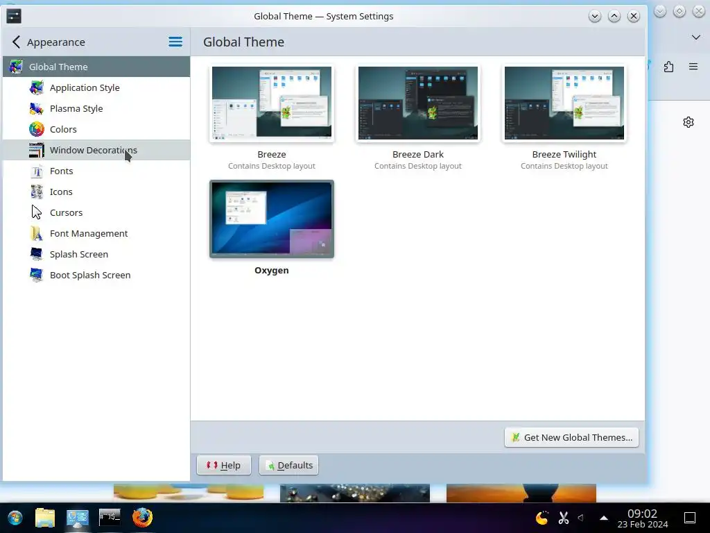
Task: Click the Font Management icon
Action: [x=37, y=233]
